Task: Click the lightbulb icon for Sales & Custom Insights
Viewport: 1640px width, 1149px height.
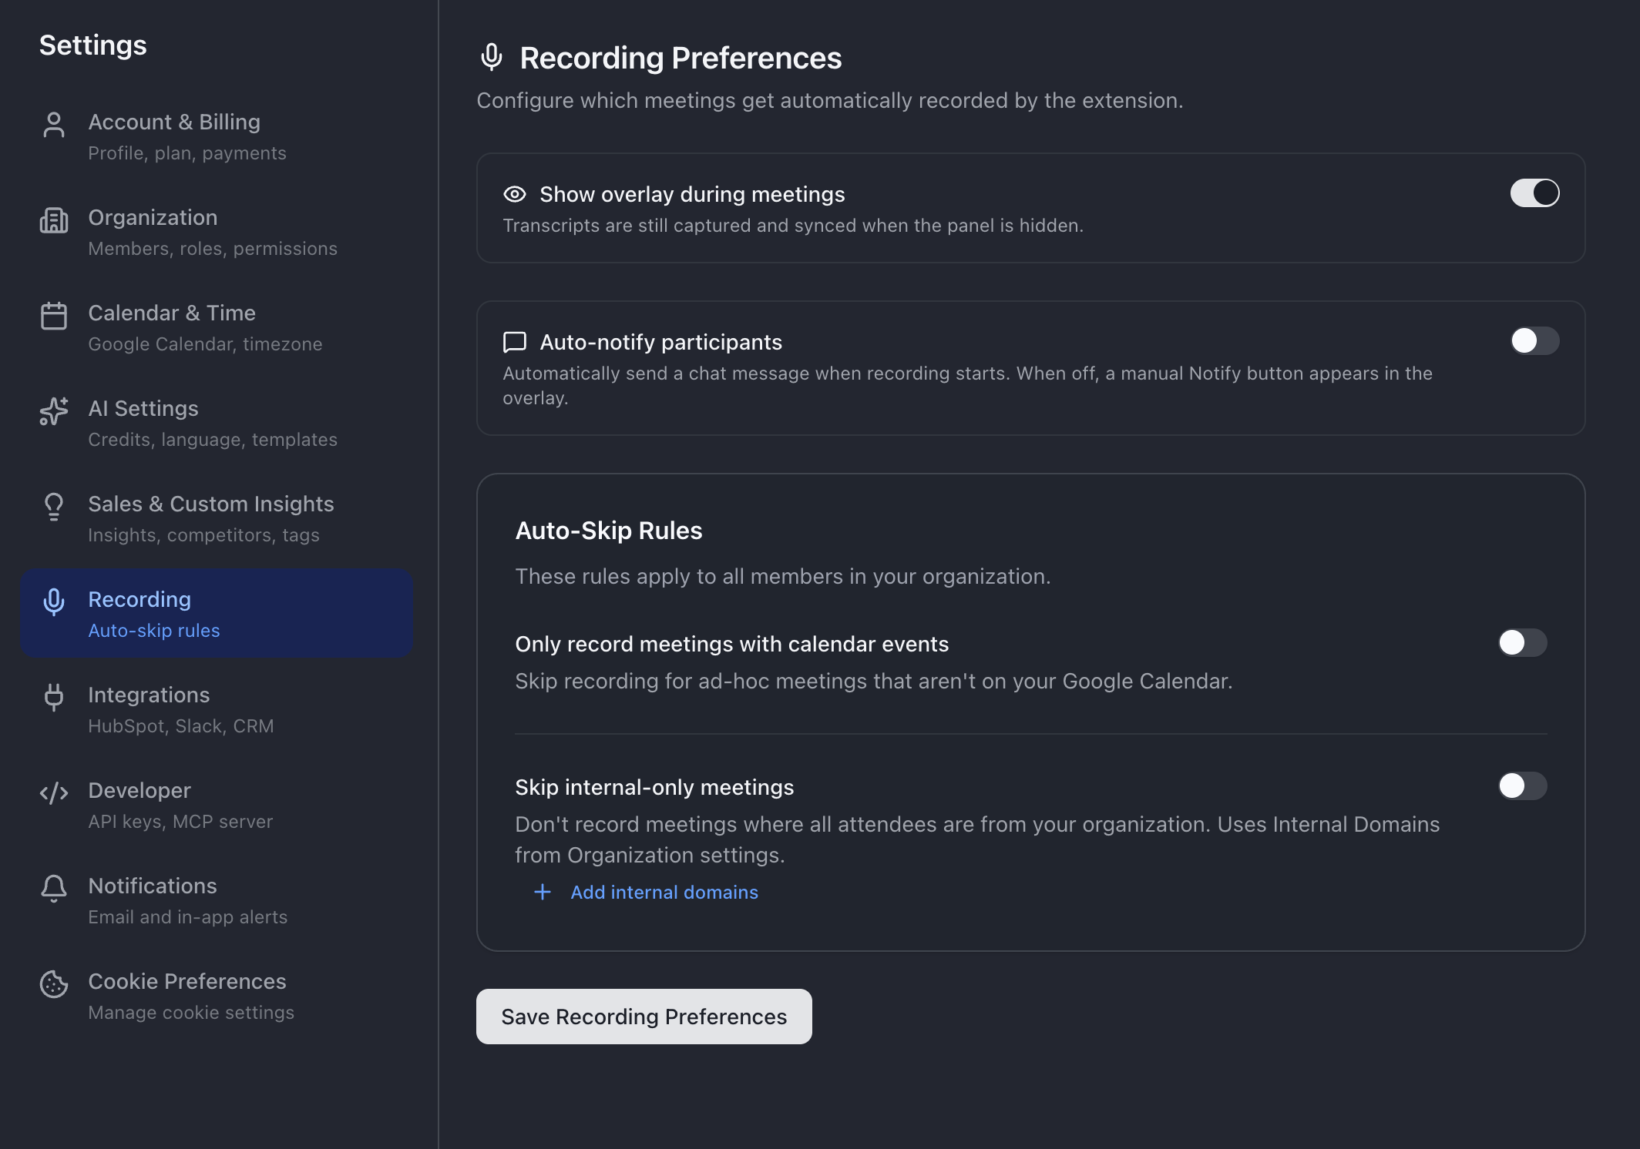Action: pos(54,507)
